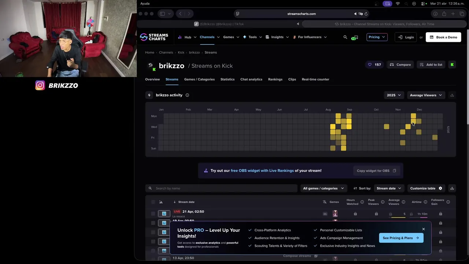
Task: Switch to the Clips tab
Action: pyautogui.click(x=292, y=79)
